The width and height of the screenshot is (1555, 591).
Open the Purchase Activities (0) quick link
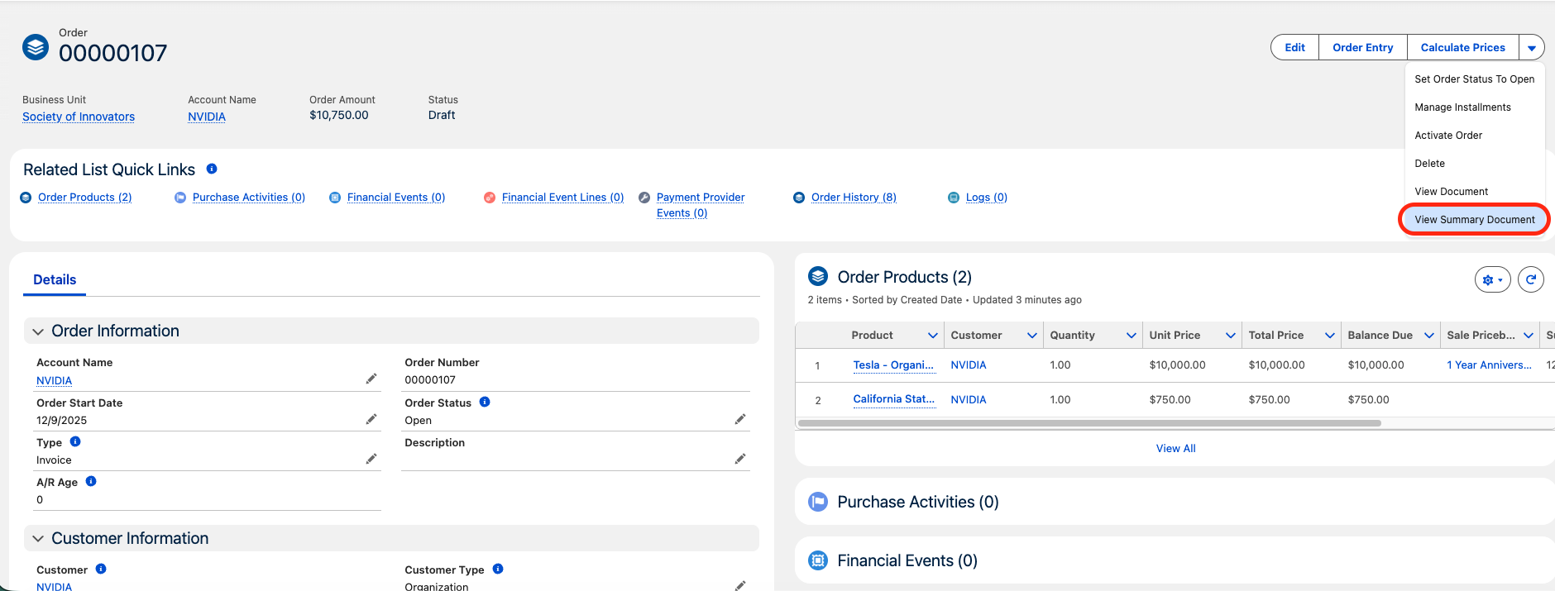[249, 198]
